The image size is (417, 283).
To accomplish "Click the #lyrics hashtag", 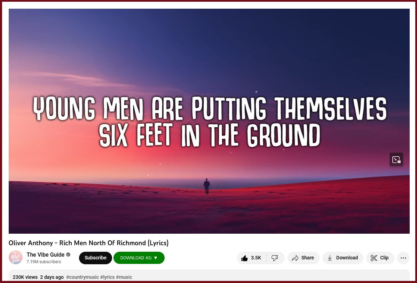I will click(x=107, y=277).
